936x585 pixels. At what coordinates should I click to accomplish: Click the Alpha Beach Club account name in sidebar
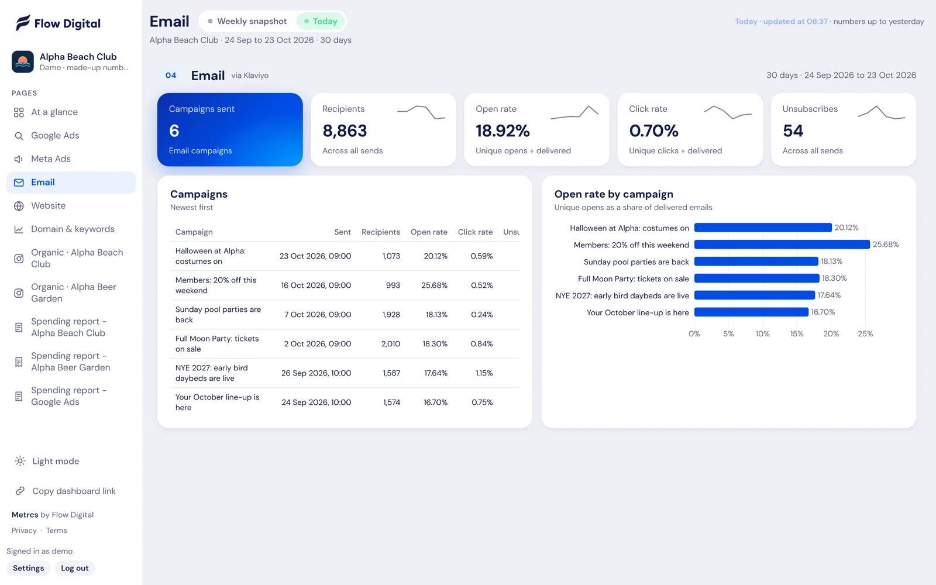click(78, 57)
